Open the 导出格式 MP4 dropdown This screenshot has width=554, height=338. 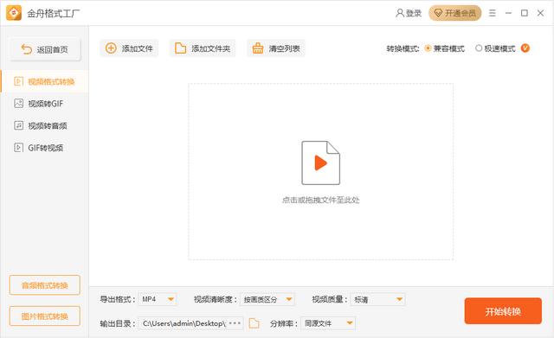coord(158,299)
